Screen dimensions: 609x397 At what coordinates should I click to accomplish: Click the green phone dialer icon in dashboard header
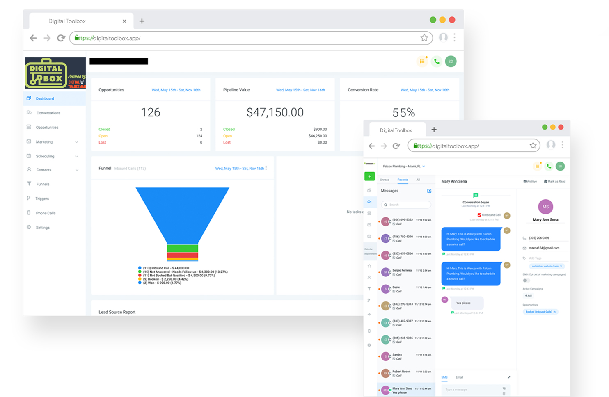click(x=436, y=62)
